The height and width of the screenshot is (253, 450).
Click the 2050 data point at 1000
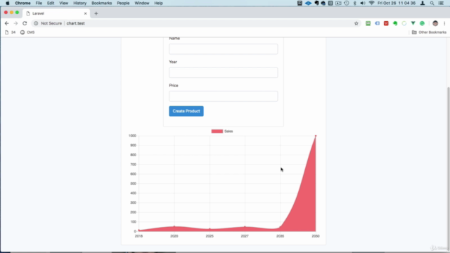(x=316, y=136)
